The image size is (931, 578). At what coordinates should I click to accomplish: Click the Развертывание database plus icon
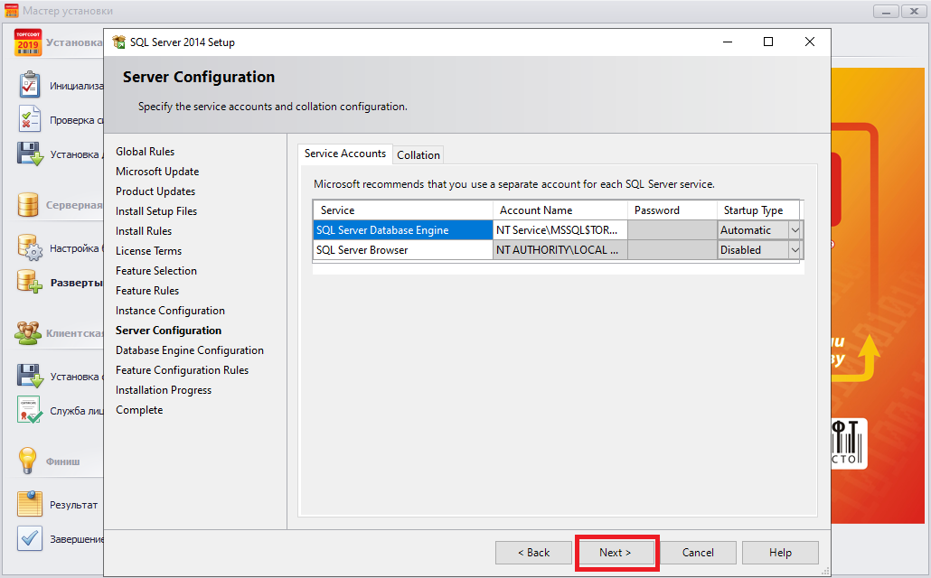(30, 282)
